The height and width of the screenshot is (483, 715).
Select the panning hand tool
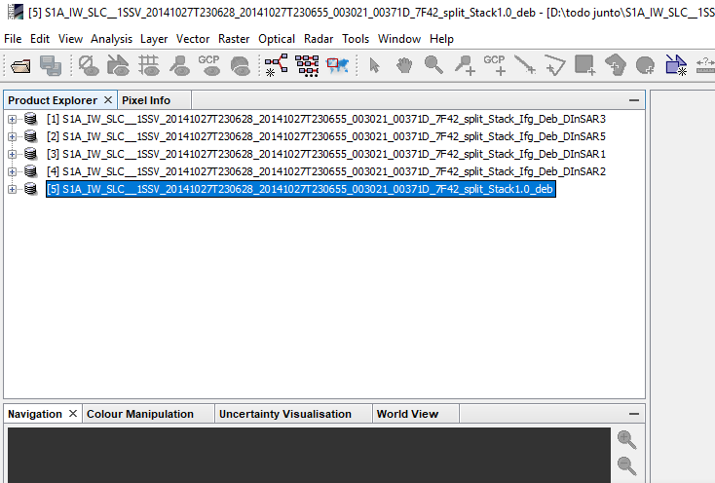click(x=404, y=65)
